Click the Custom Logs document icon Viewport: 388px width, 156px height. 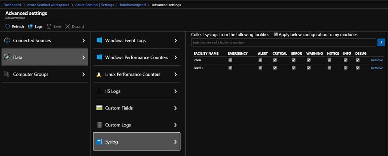(99, 125)
